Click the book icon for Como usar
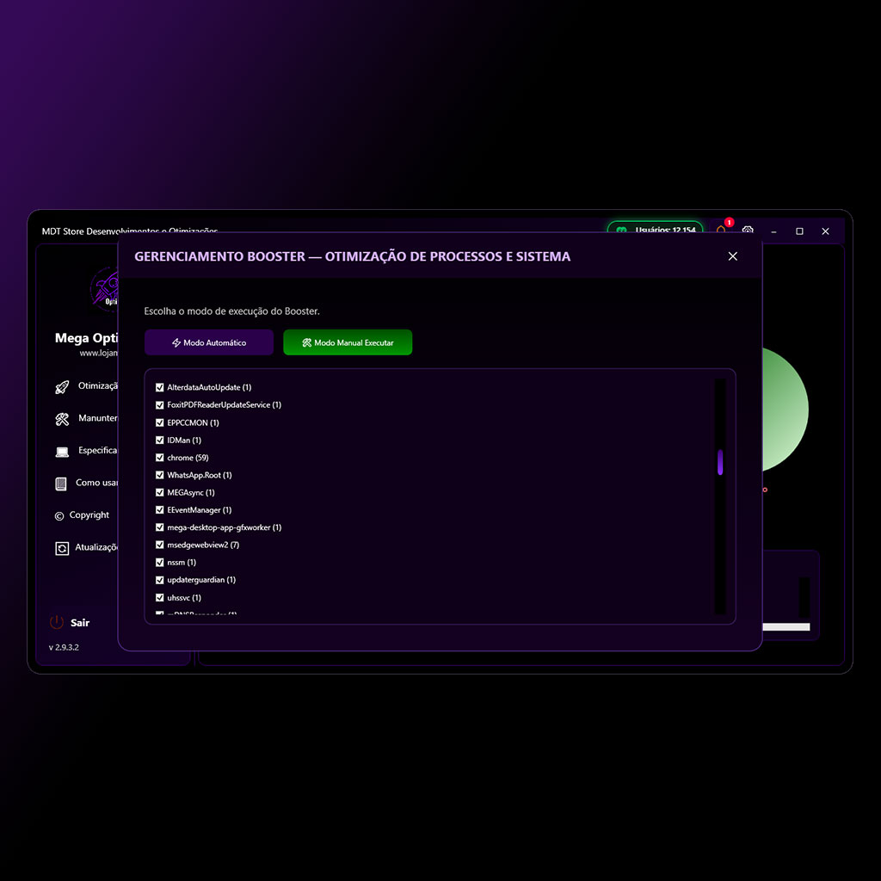The height and width of the screenshot is (881, 881). (x=61, y=484)
